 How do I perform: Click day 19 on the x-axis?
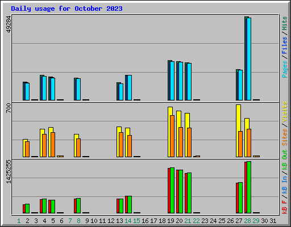171,221
